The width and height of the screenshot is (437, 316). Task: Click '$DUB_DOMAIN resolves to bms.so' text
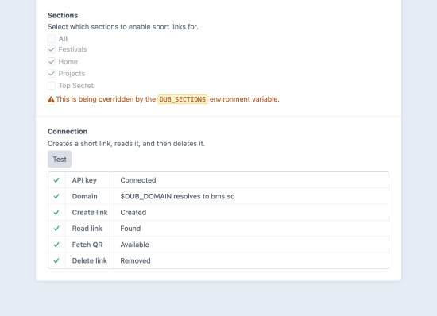(177, 196)
